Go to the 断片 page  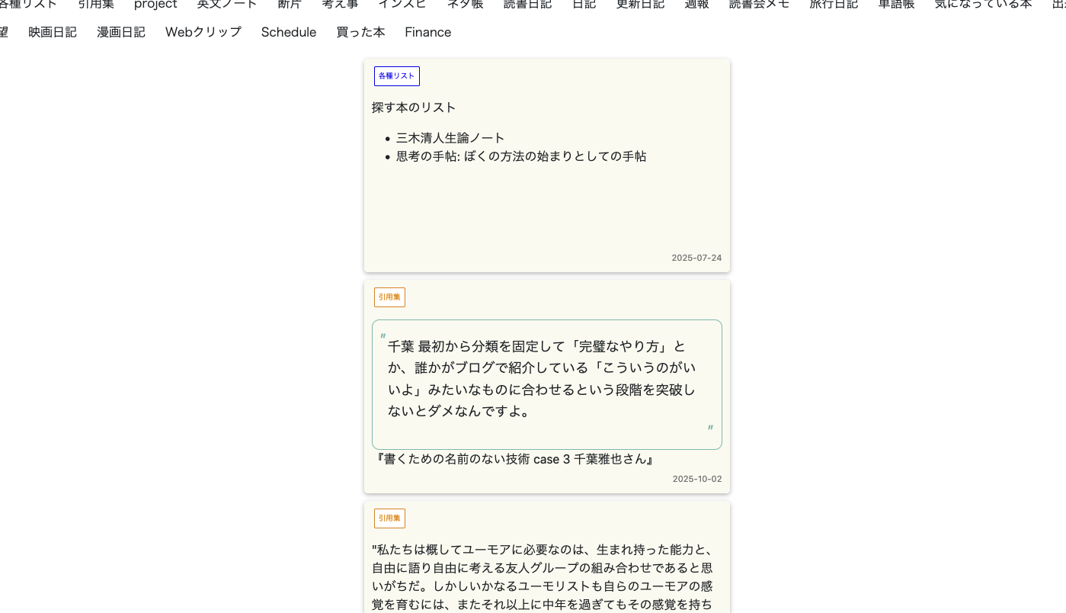(289, 5)
